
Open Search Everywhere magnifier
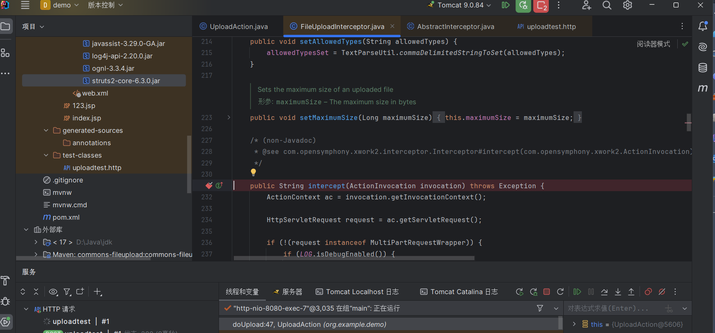(607, 5)
